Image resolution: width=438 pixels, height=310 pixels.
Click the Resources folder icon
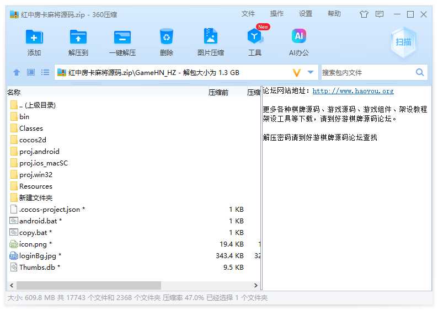(x=14, y=186)
